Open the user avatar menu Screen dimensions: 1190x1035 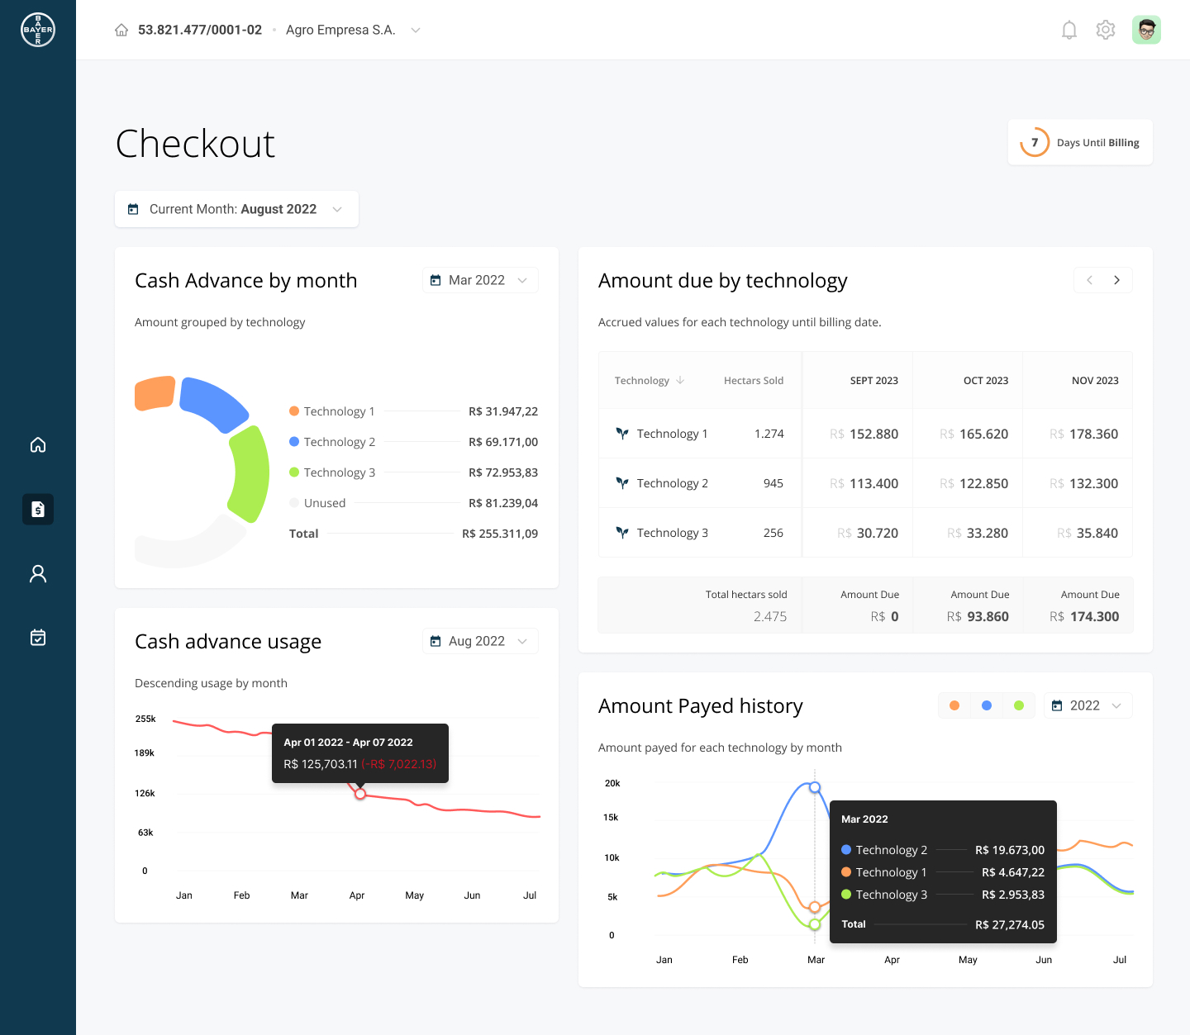[x=1146, y=30]
